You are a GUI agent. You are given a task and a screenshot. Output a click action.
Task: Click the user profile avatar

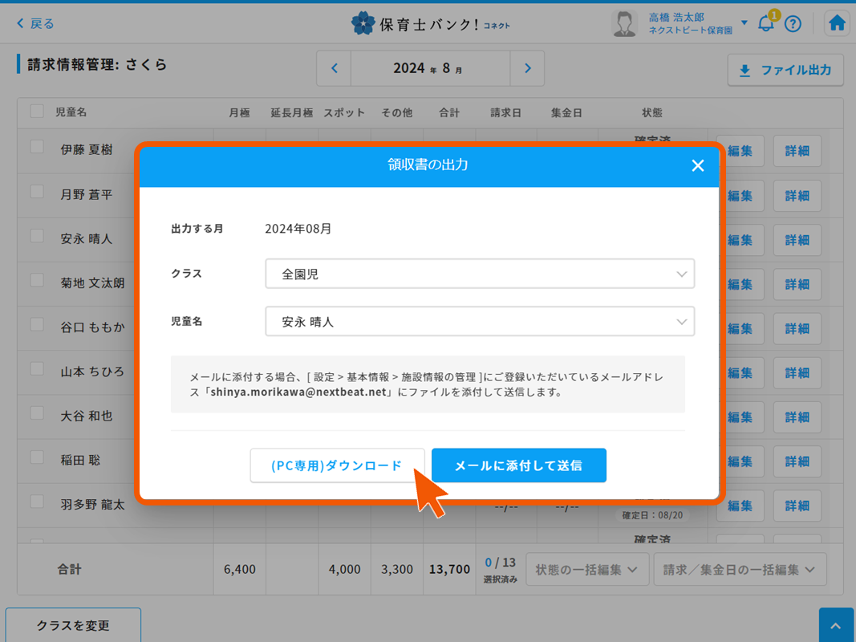623,23
